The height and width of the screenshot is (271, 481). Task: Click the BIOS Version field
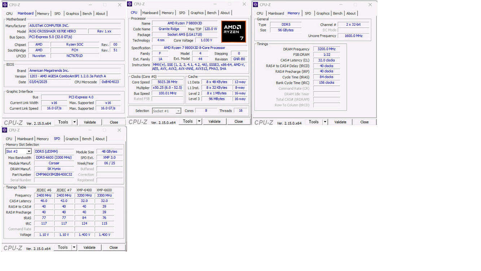pyautogui.click(x=74, y=76)
